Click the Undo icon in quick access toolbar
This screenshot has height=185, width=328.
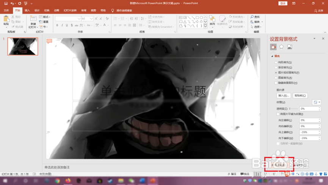pos(12,3)
